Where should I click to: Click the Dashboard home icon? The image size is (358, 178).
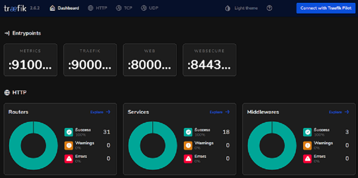point(52,8)
